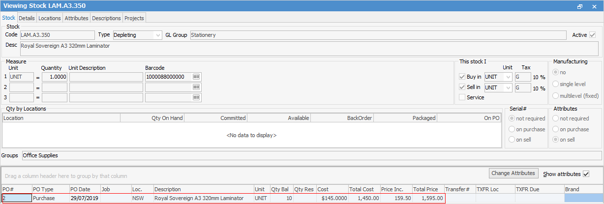Select Manufacturing 'single level' option

pyautogui.click(x=556, y=84)
